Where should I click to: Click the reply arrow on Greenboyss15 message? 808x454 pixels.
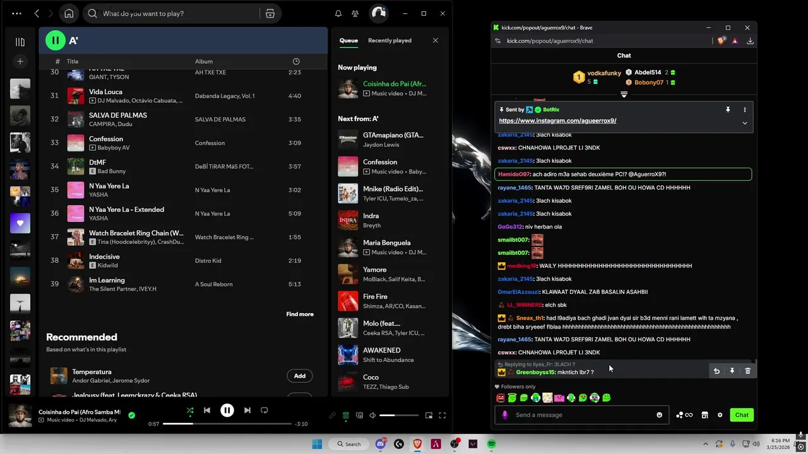pos(716,371)
